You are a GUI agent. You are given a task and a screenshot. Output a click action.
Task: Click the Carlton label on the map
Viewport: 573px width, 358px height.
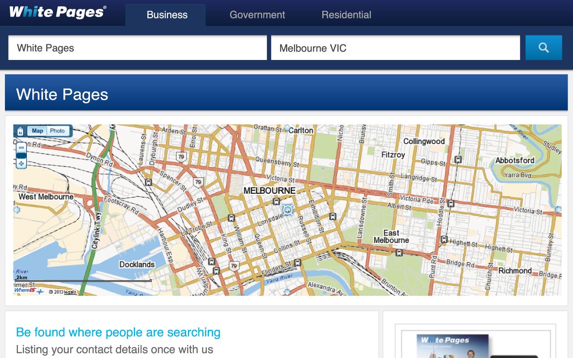301,130
